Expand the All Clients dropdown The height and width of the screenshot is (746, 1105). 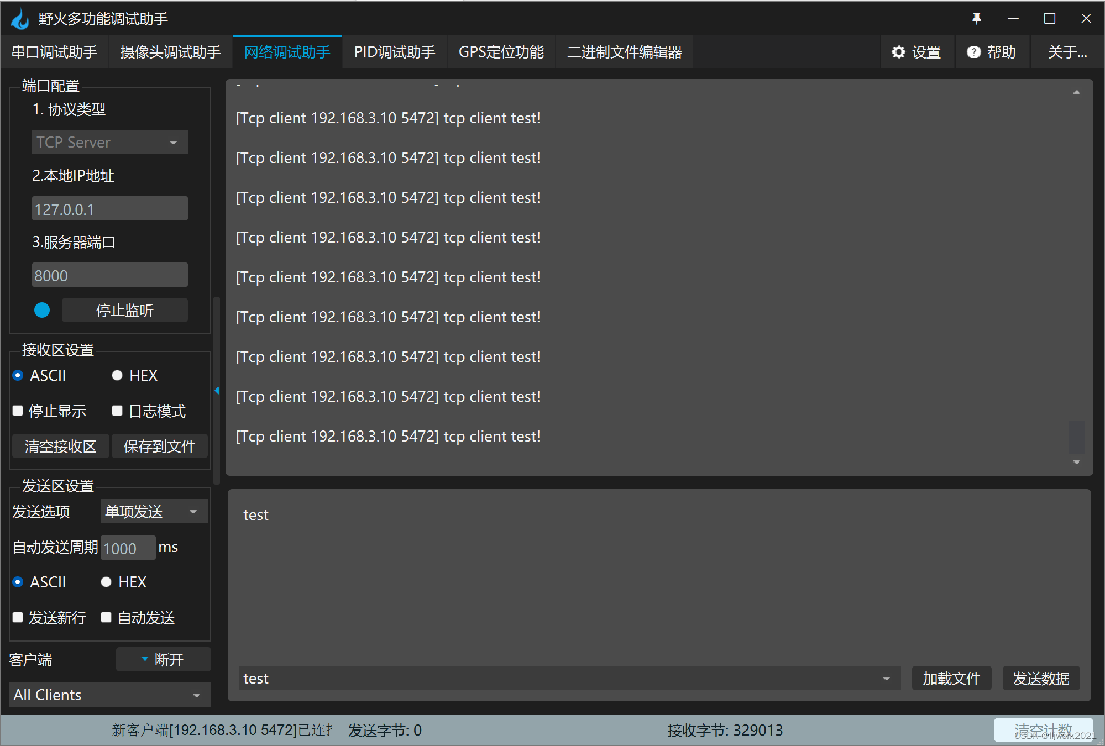110,695
